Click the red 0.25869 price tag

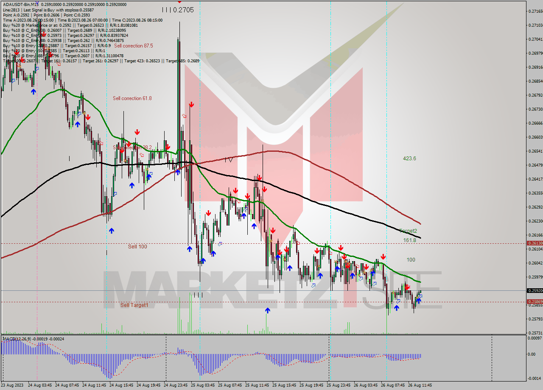coord(534,301)
